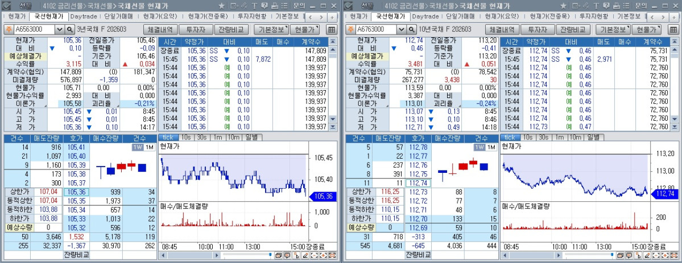Open the 현물가 dropdown button in the 10년국채 window
This screenshot has height=263, width=682.
pyautogui.click(x=646, y=29)
